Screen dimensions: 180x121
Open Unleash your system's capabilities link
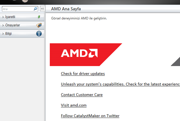120,84
